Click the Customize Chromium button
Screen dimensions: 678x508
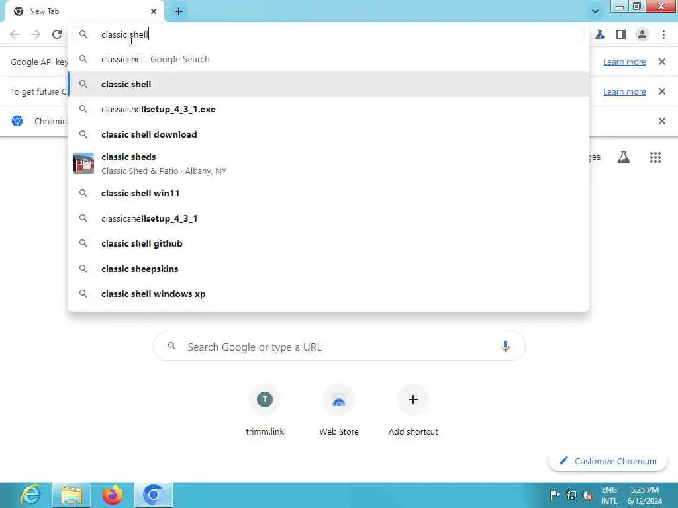(x=608, y=461)
